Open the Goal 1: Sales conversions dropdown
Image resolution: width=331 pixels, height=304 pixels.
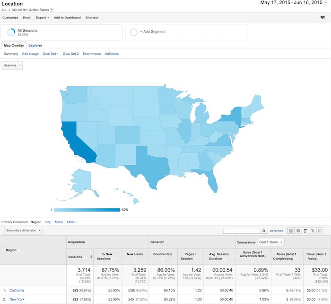271,242
